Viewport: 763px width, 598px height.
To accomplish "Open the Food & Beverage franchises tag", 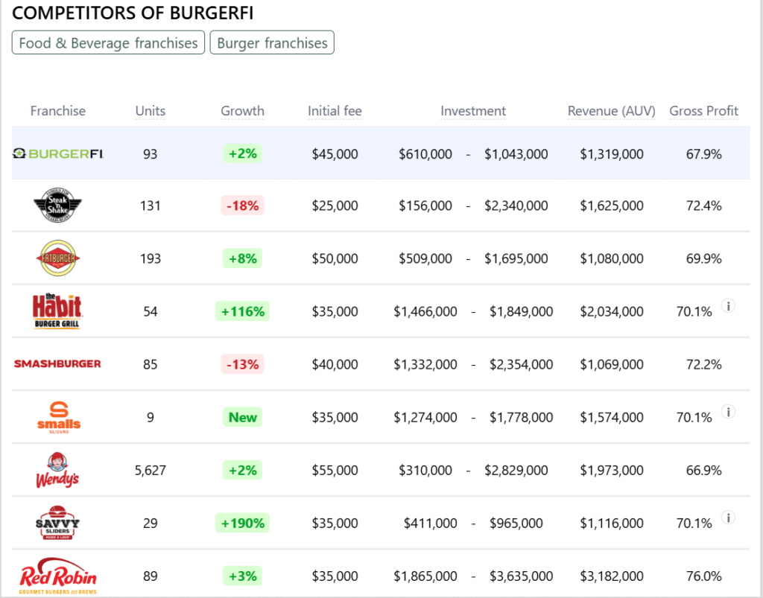I will coord(108,42).
